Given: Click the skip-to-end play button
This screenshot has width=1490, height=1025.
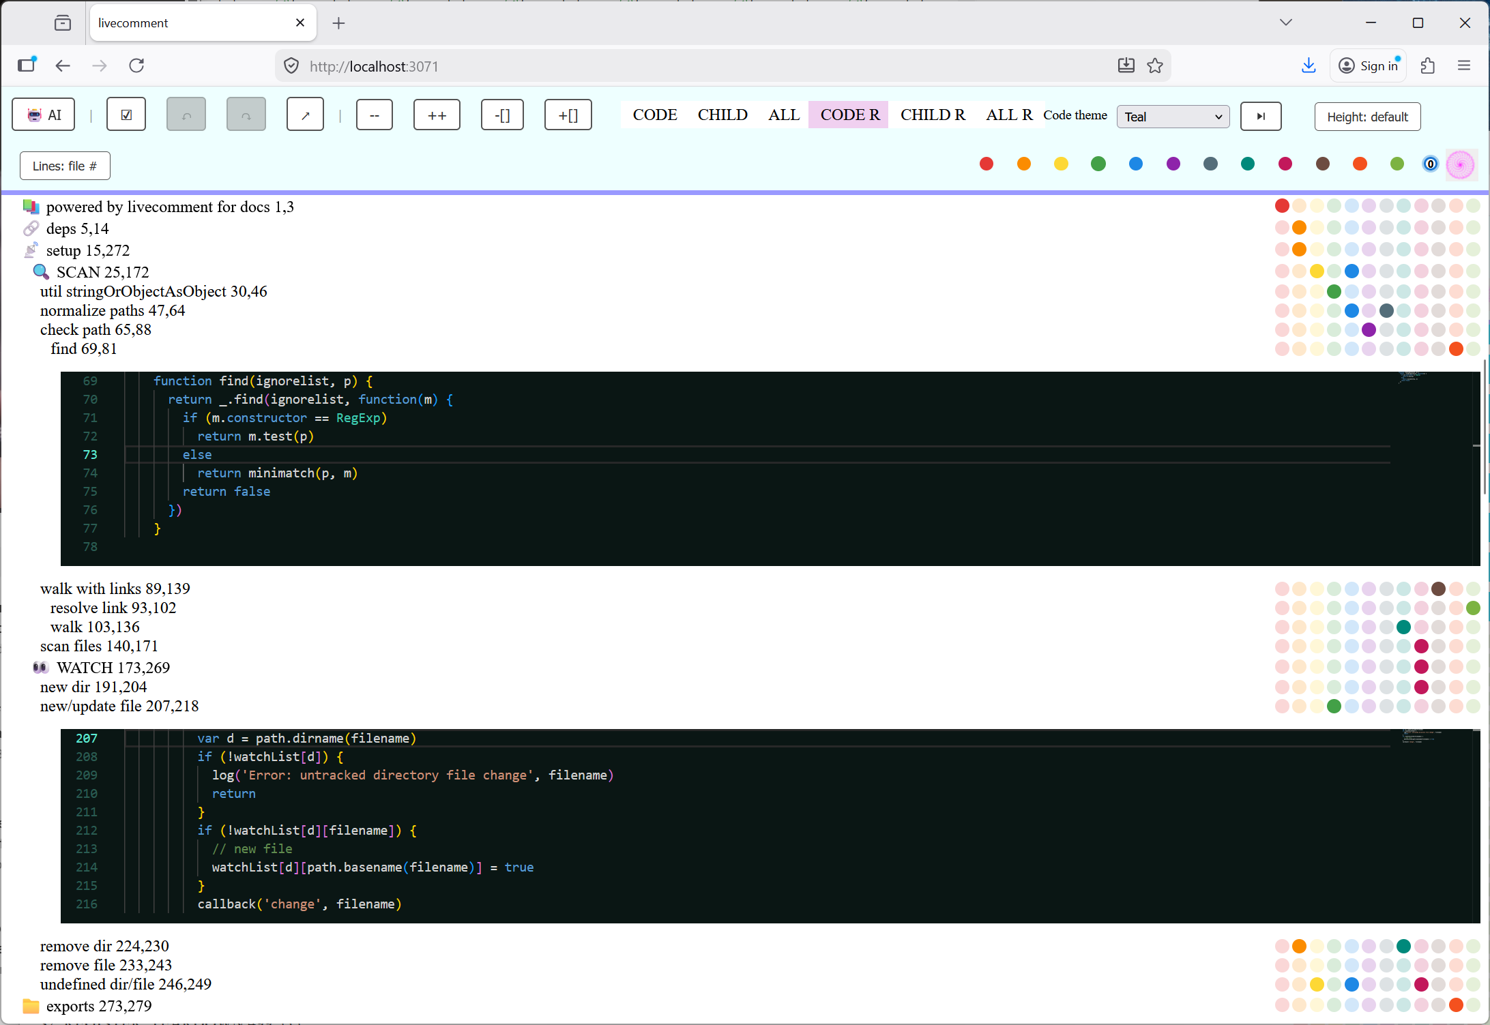Looking at the screenshot, I should click(x=1260, y=116).
